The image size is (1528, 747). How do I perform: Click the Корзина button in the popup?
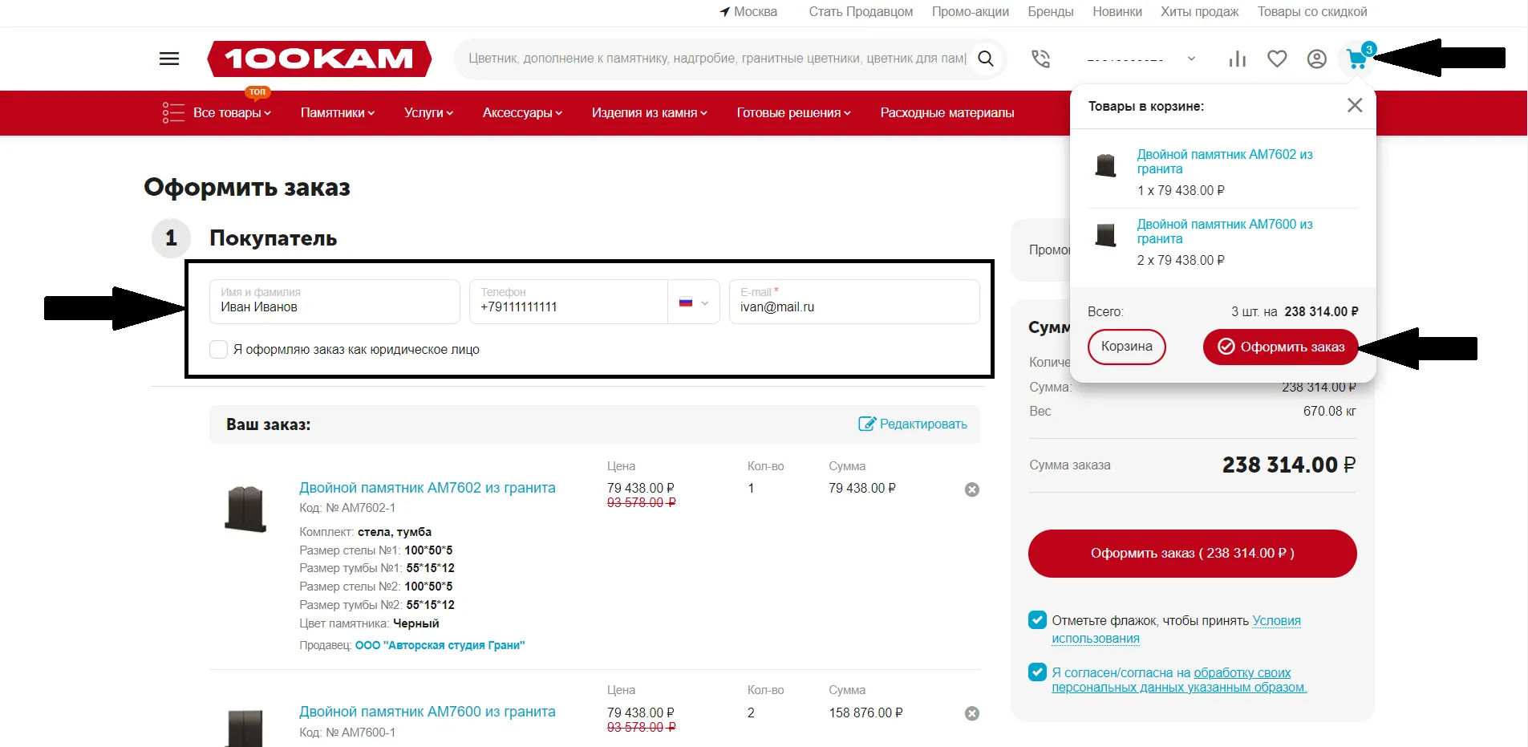pos(1126,347)
